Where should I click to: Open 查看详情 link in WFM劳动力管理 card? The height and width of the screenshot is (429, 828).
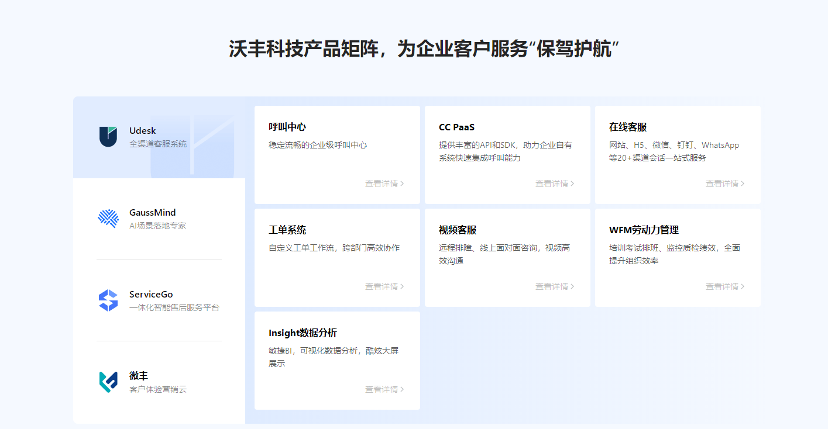(725, 286)
